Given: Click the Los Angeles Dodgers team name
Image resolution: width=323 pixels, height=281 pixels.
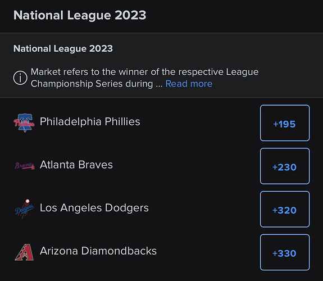Looking at the screenshot, I should coord(94,208).
